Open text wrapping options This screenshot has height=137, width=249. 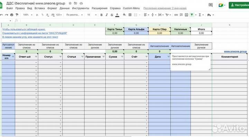point(161,15)
